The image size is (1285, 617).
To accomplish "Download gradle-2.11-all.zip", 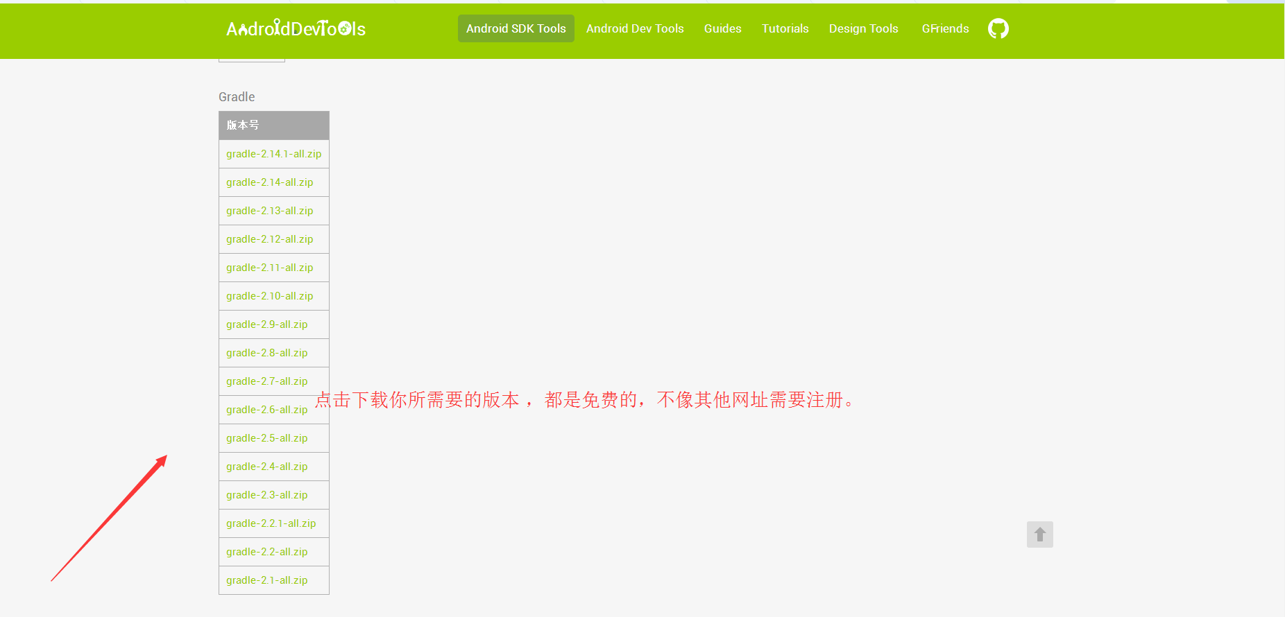I will click(269, 268).
